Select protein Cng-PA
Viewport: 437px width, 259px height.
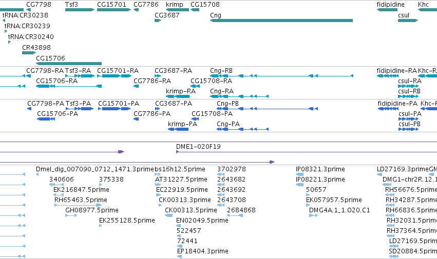click(x=243, y=129)
